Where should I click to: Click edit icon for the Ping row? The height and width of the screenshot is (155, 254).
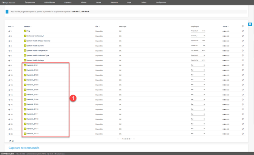tap(243, 31)
